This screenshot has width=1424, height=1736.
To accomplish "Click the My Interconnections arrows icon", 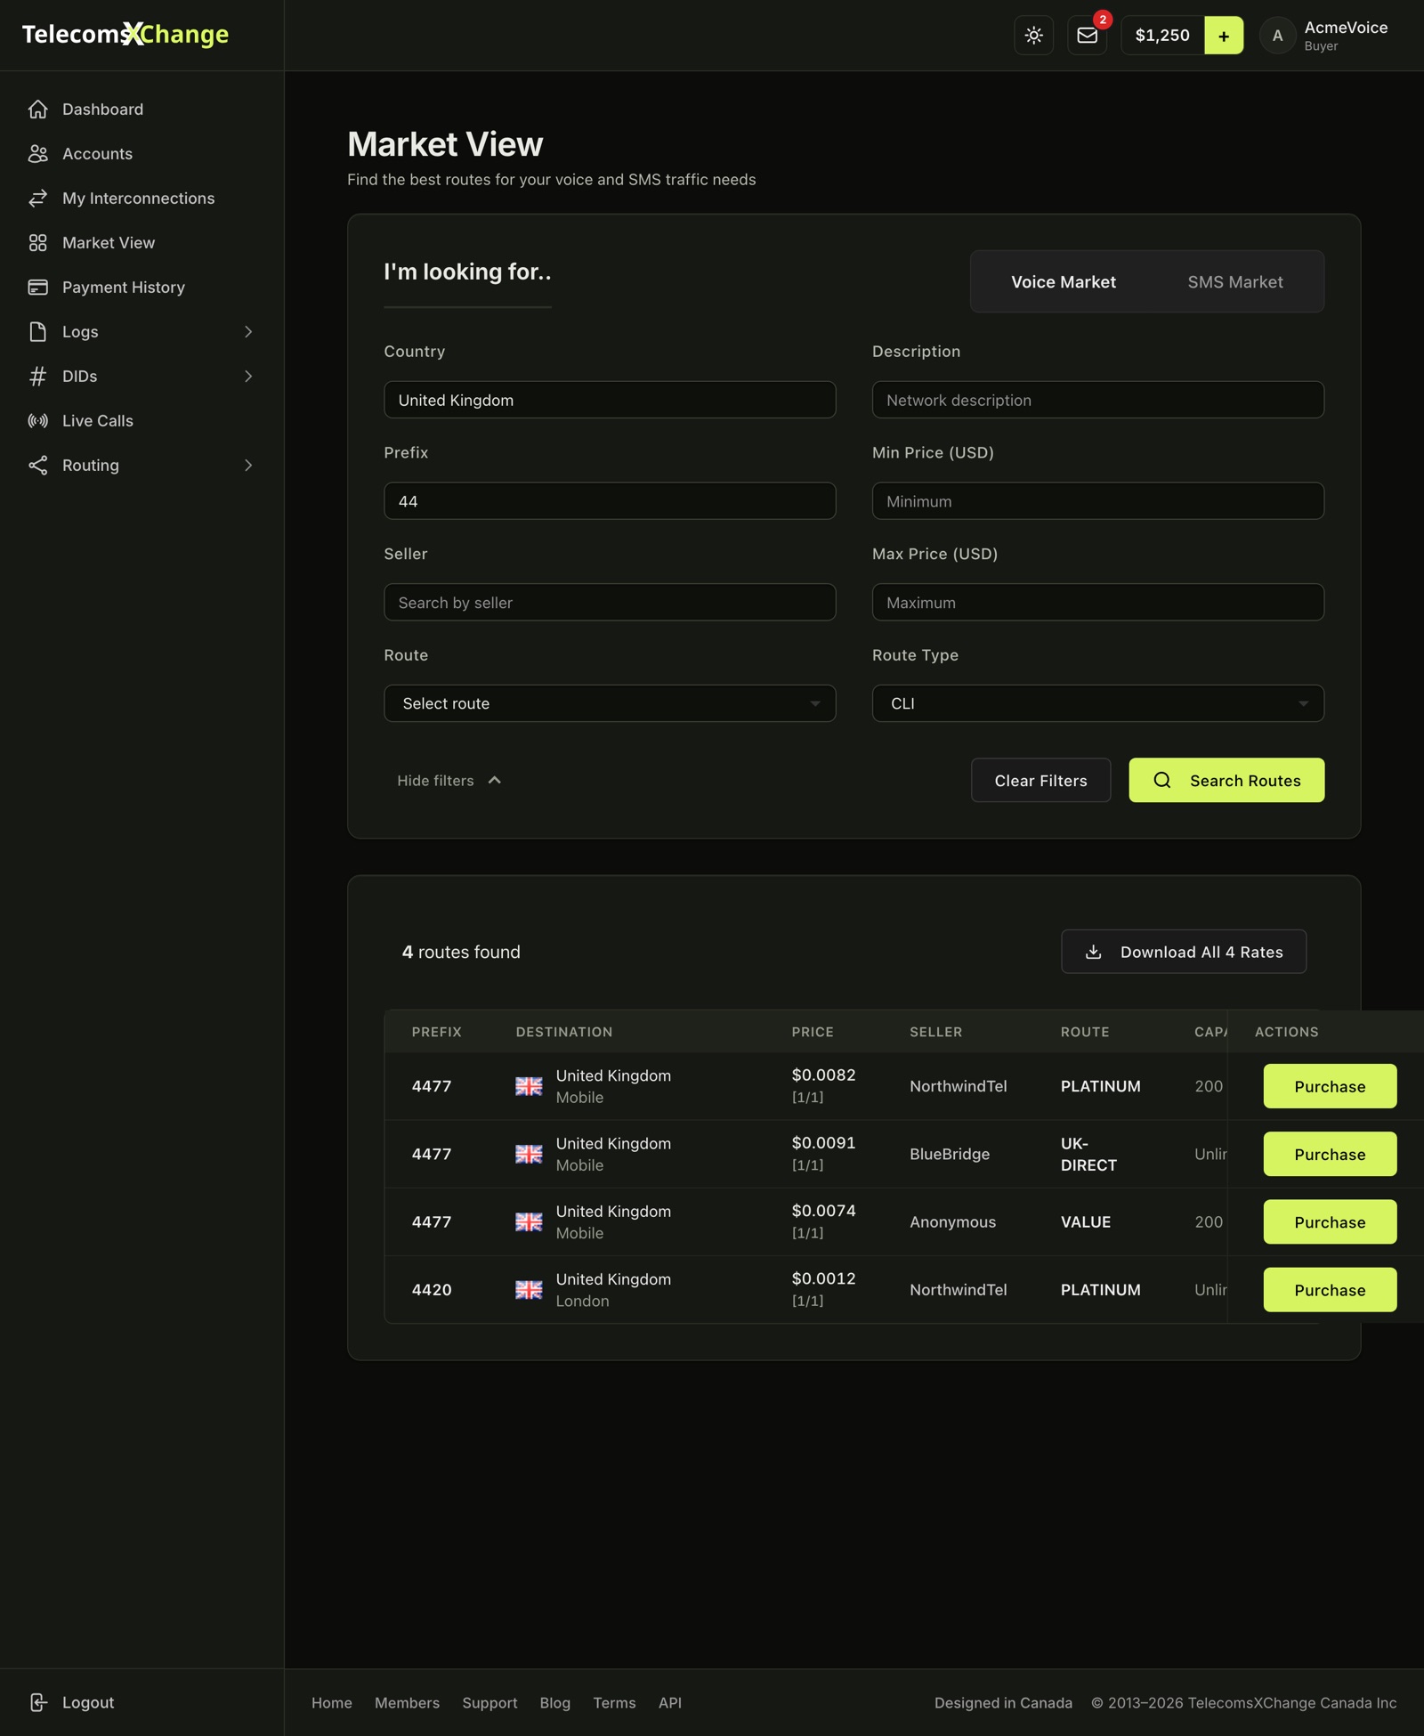I will click(x=37, y=198).
